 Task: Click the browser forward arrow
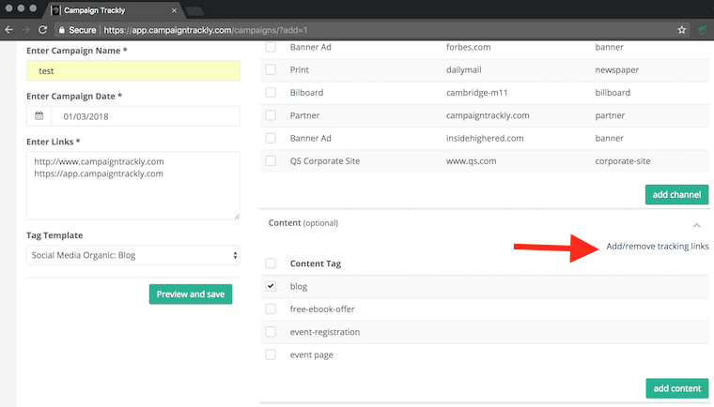[x=25, y=30]
